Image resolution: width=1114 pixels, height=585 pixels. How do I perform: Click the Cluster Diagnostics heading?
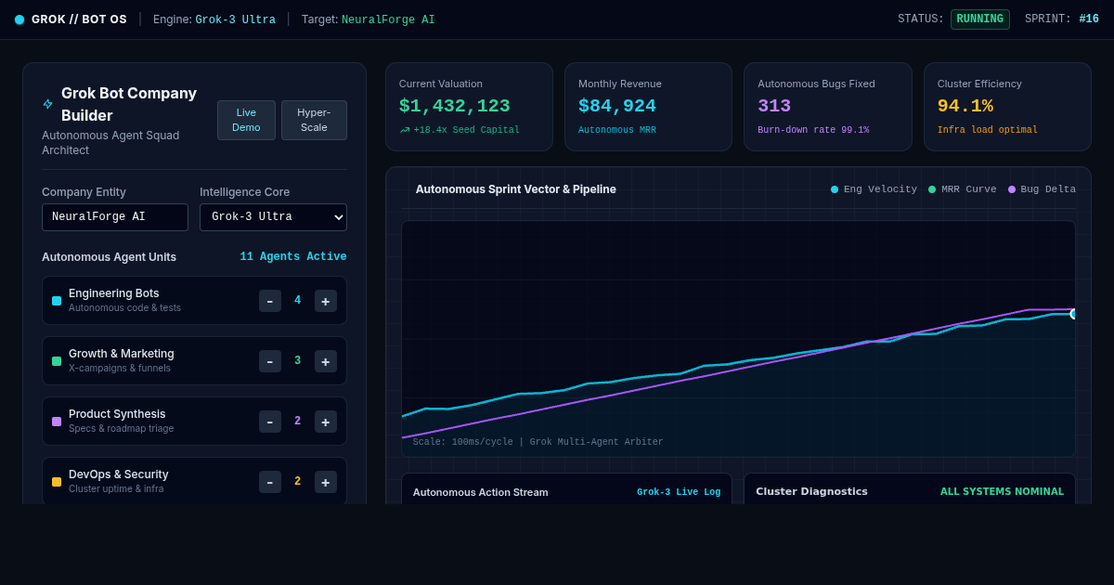pos(812,492)
